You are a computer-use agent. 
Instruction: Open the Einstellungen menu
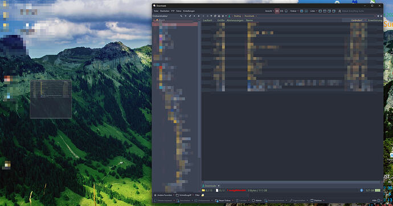click(x=189, y=11)
